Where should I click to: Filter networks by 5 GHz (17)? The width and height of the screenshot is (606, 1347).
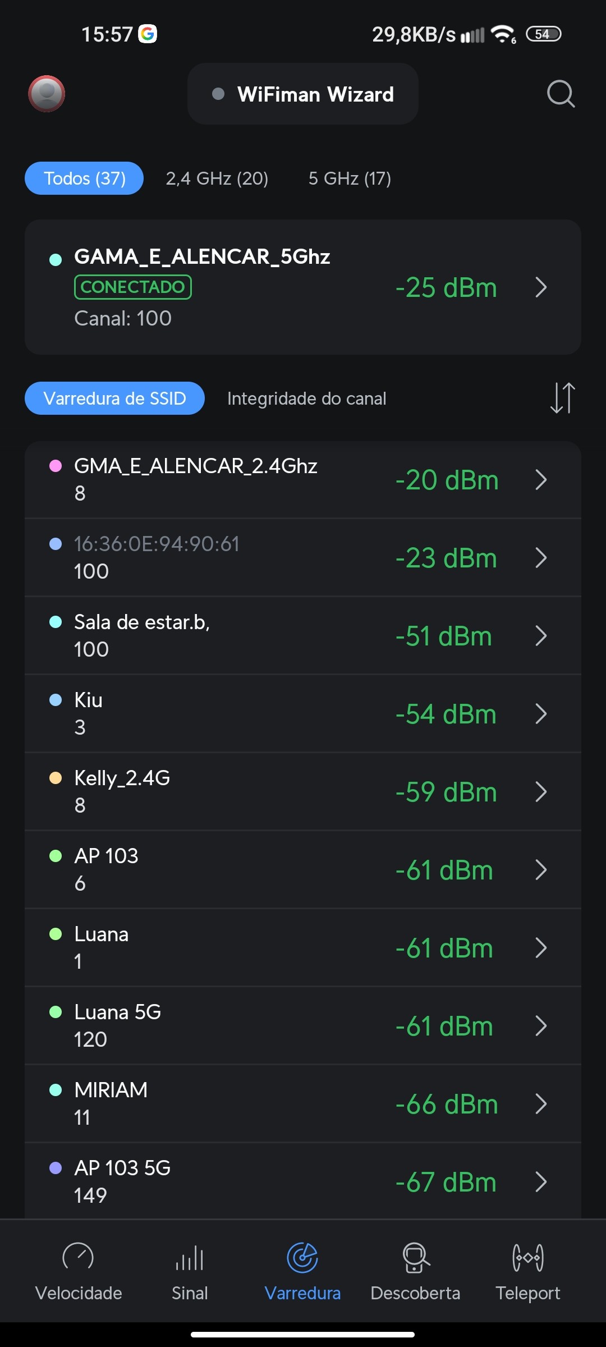[x=350, y=178]
